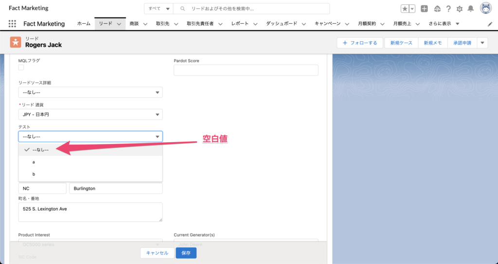Expand the キャンペーン tab chevron
The width and height of the screenshot is (498, 264).
(x=347, y=24)
